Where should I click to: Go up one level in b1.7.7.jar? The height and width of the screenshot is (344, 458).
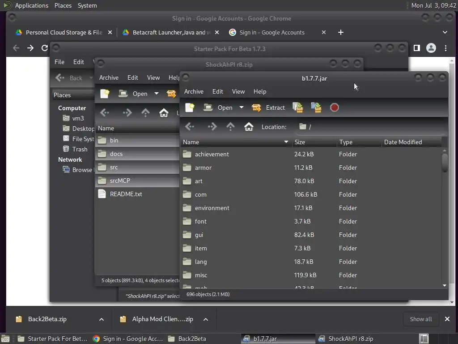click(x=230, y=127)
